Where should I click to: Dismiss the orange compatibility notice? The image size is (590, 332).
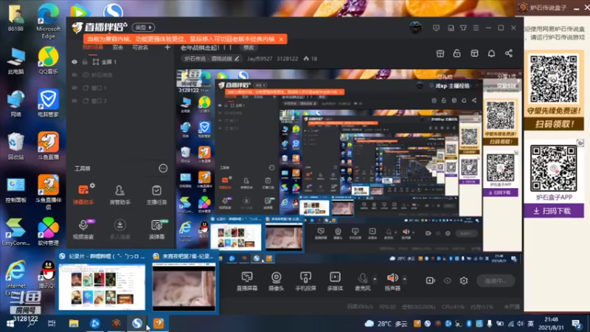click(x=281, y=39)
